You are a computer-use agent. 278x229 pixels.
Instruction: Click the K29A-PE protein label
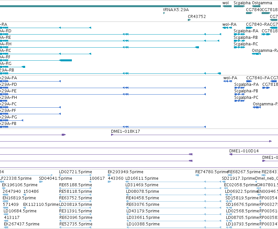pos(8,91)
